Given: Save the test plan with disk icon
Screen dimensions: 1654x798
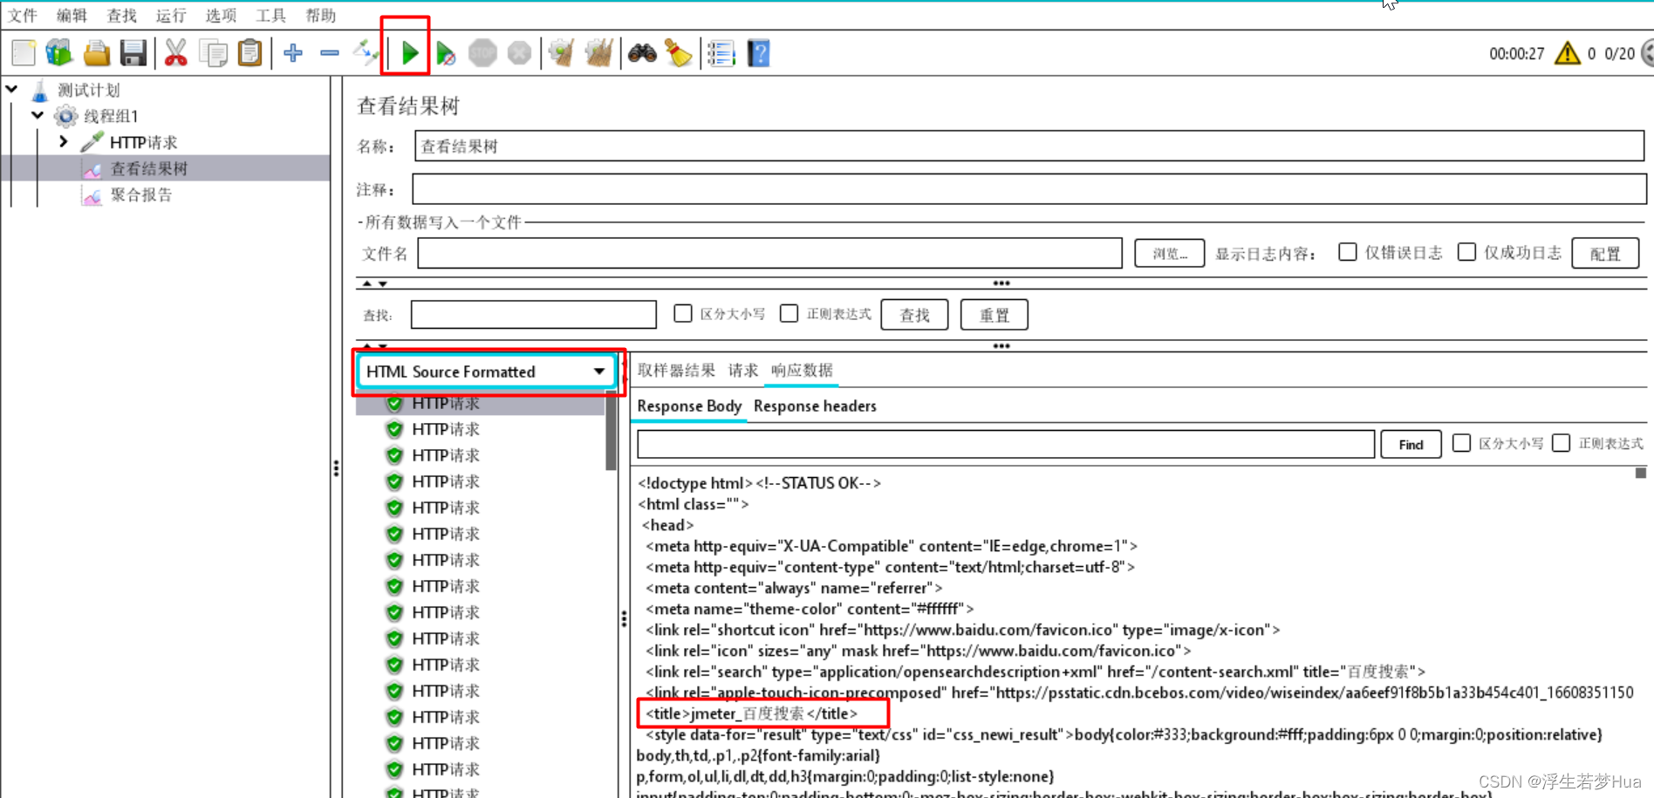Looking at the screenshot, I should click(133, 53).
